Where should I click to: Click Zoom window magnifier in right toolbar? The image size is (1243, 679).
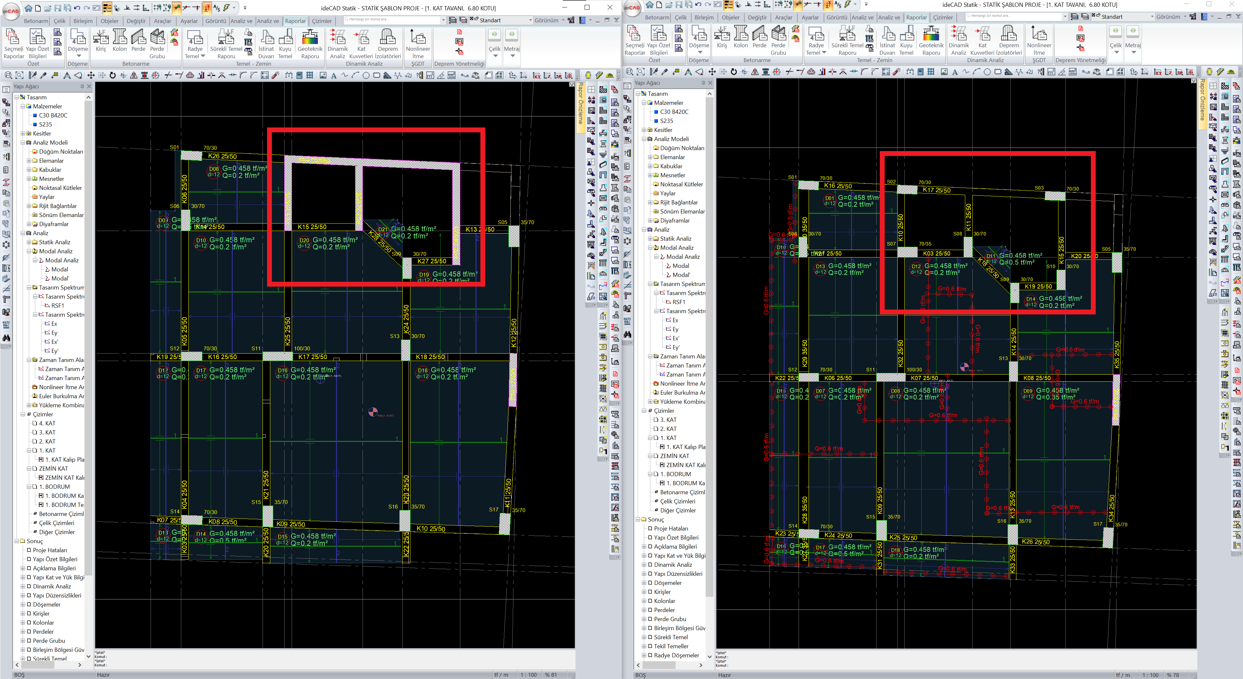coord(629,72)
